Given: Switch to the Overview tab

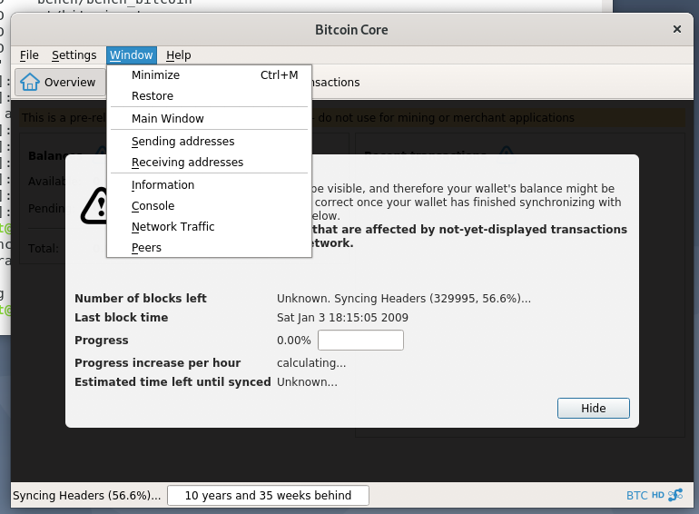Looking at the screenshot, I should (x=60, y=82).
